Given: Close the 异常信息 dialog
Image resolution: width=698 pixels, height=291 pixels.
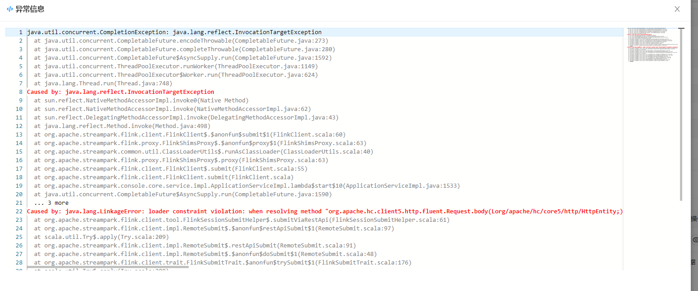Looking at the screenshot, I should pyautogui.click(x=677, y=9).
